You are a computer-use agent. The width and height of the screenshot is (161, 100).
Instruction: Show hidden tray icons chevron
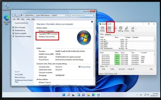tap(137, 95)
